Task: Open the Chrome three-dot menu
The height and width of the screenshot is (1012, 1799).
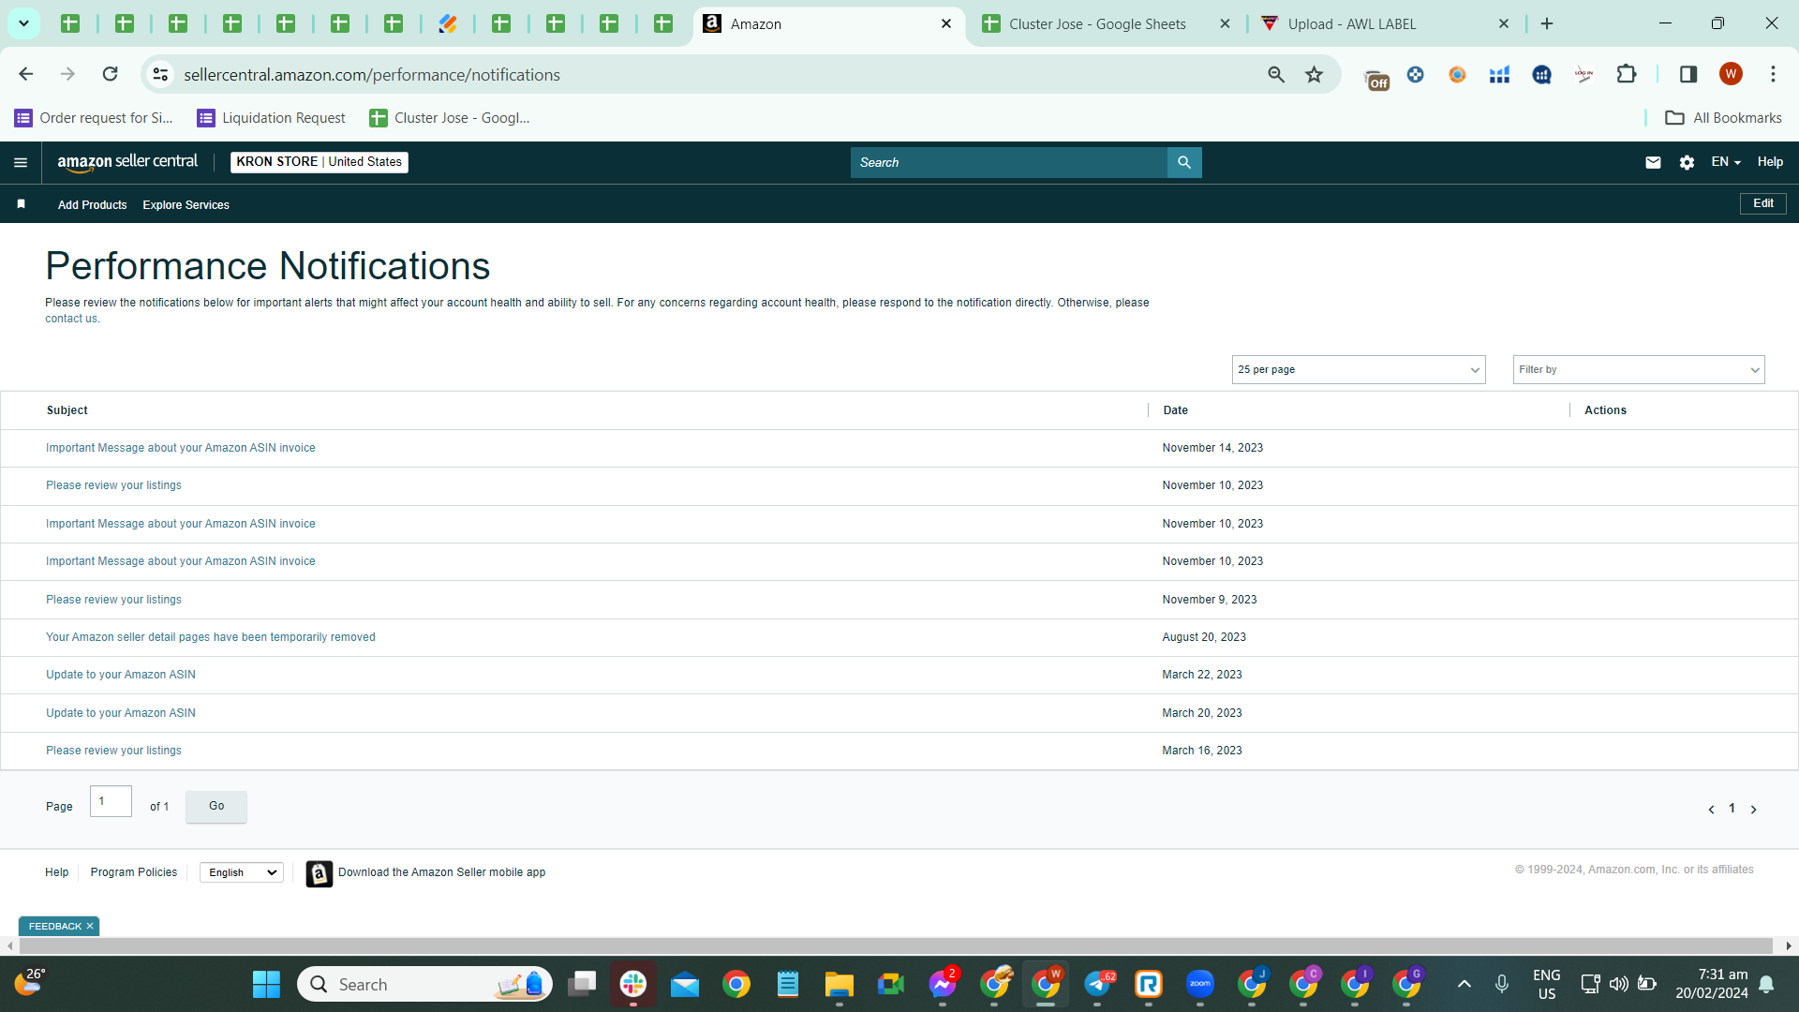Action: 1773,74
